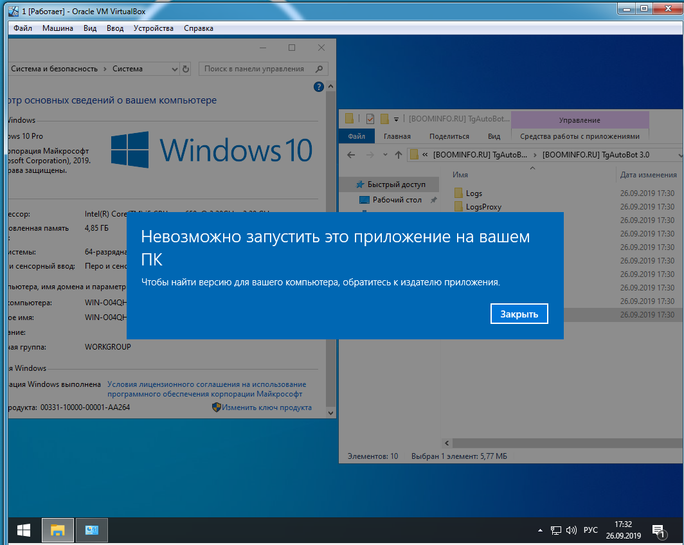The image size is (684, 545).
Task: Click the Logs folder icon
Action: pyautogui.click(x=458, y=193)
